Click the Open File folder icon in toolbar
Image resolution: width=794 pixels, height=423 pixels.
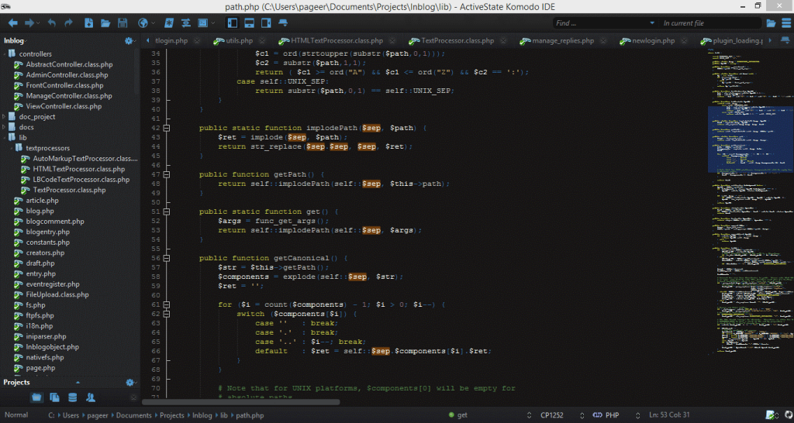coord(105,22)
